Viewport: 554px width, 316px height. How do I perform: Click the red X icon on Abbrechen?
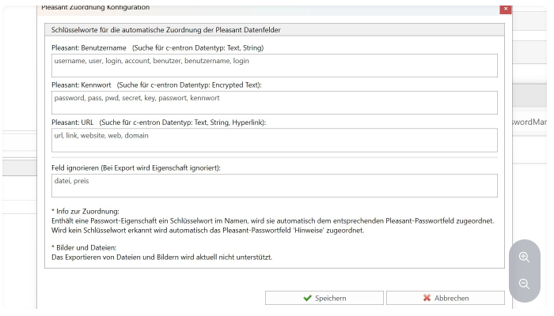click(427, 299)
